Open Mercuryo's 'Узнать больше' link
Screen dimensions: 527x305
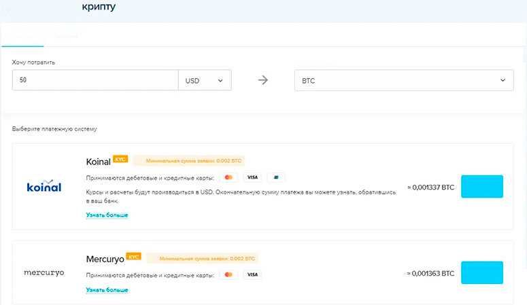[107, 290]
